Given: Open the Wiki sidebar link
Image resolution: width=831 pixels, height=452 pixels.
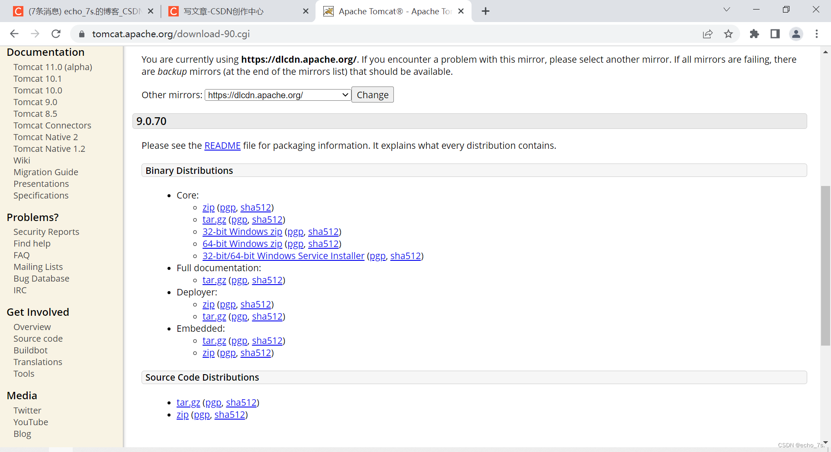Looking at the screenshot, I should coord(22,160).
